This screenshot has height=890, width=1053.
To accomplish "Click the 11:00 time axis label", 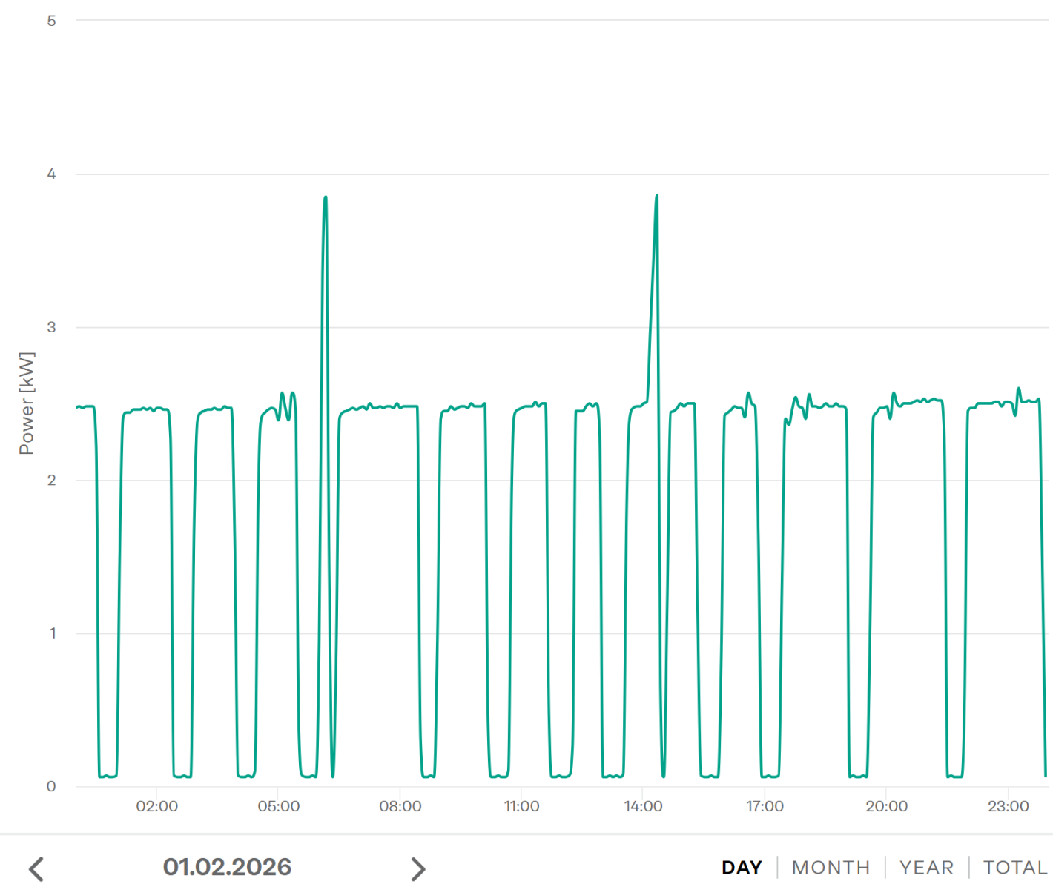I will click(521, 806).
